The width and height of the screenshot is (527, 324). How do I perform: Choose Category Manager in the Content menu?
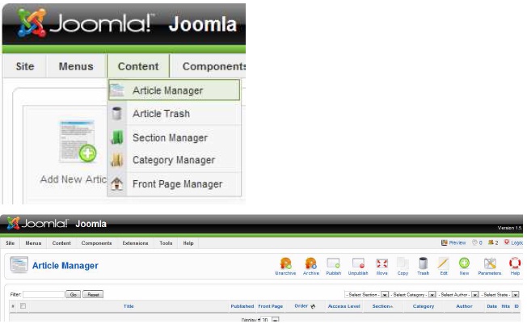pyautogui.click(x=174, y=160)
